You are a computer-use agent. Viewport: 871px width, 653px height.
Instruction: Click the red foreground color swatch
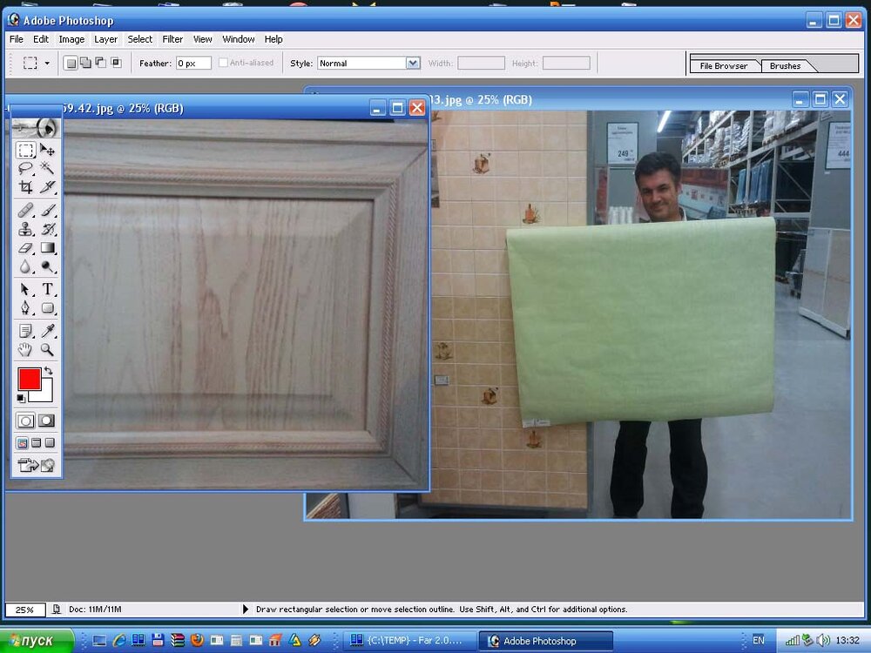click(29, 380)
